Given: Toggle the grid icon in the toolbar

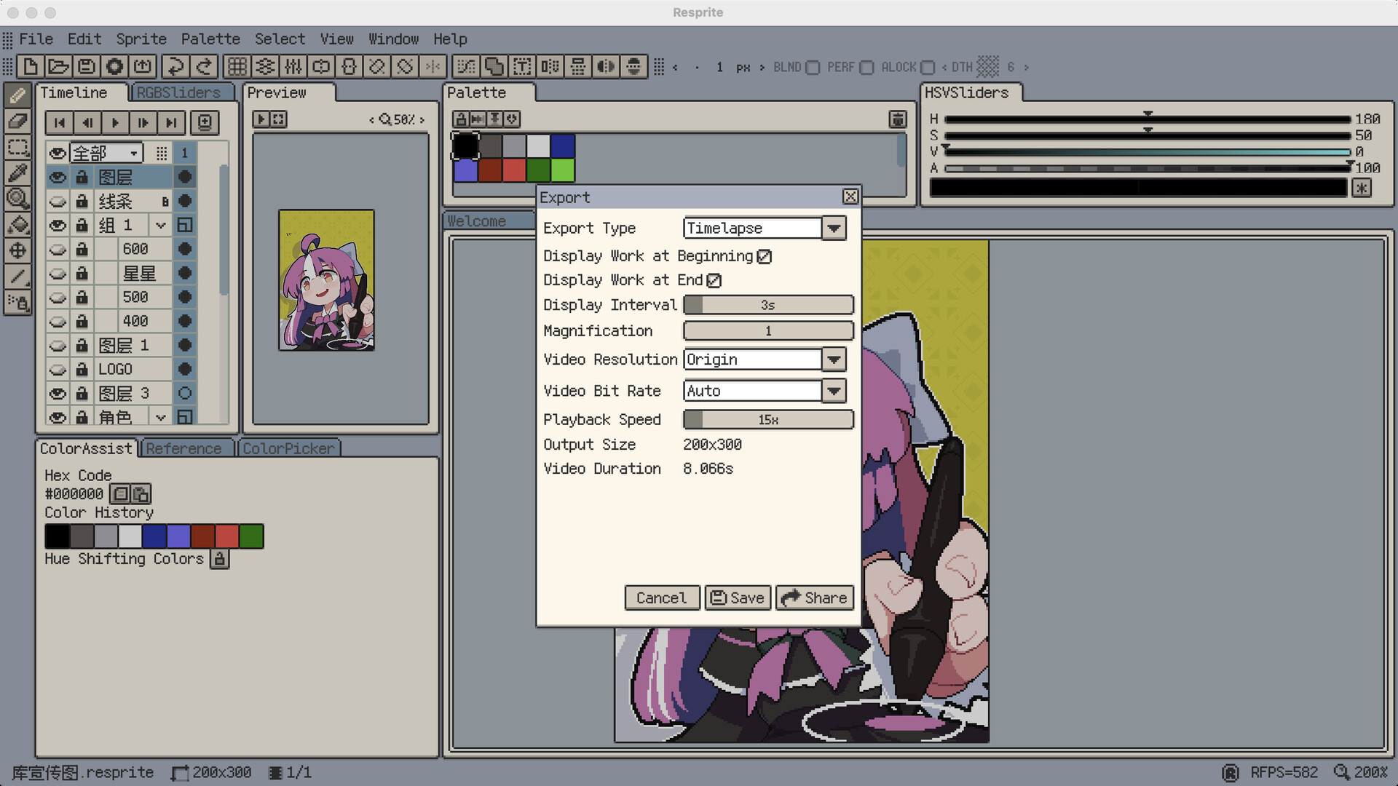Looking at the screenshot, I should pos(237,67).
